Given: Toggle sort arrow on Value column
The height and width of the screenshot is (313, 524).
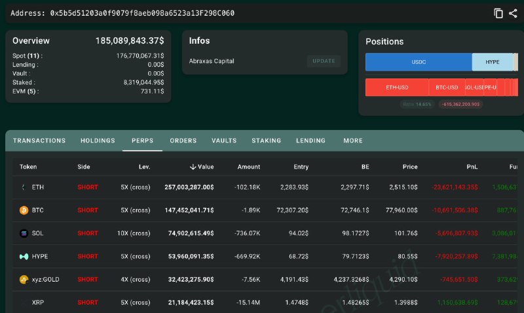Looking at the screenshot, I should pos(193,167).
